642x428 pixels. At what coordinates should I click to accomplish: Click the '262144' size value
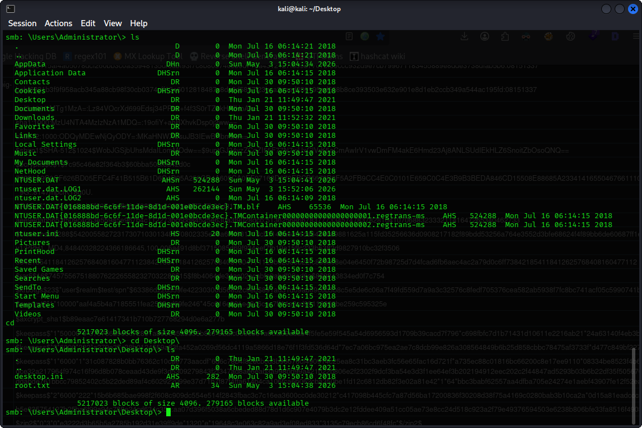(206, 189)
